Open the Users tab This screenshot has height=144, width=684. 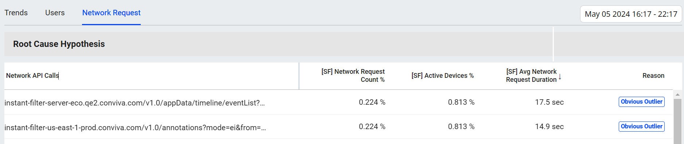click(x=55, y=13)
